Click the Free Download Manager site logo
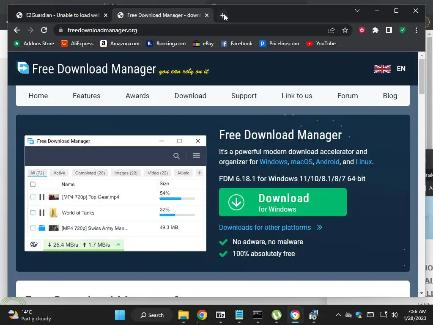 pos(86,69)
